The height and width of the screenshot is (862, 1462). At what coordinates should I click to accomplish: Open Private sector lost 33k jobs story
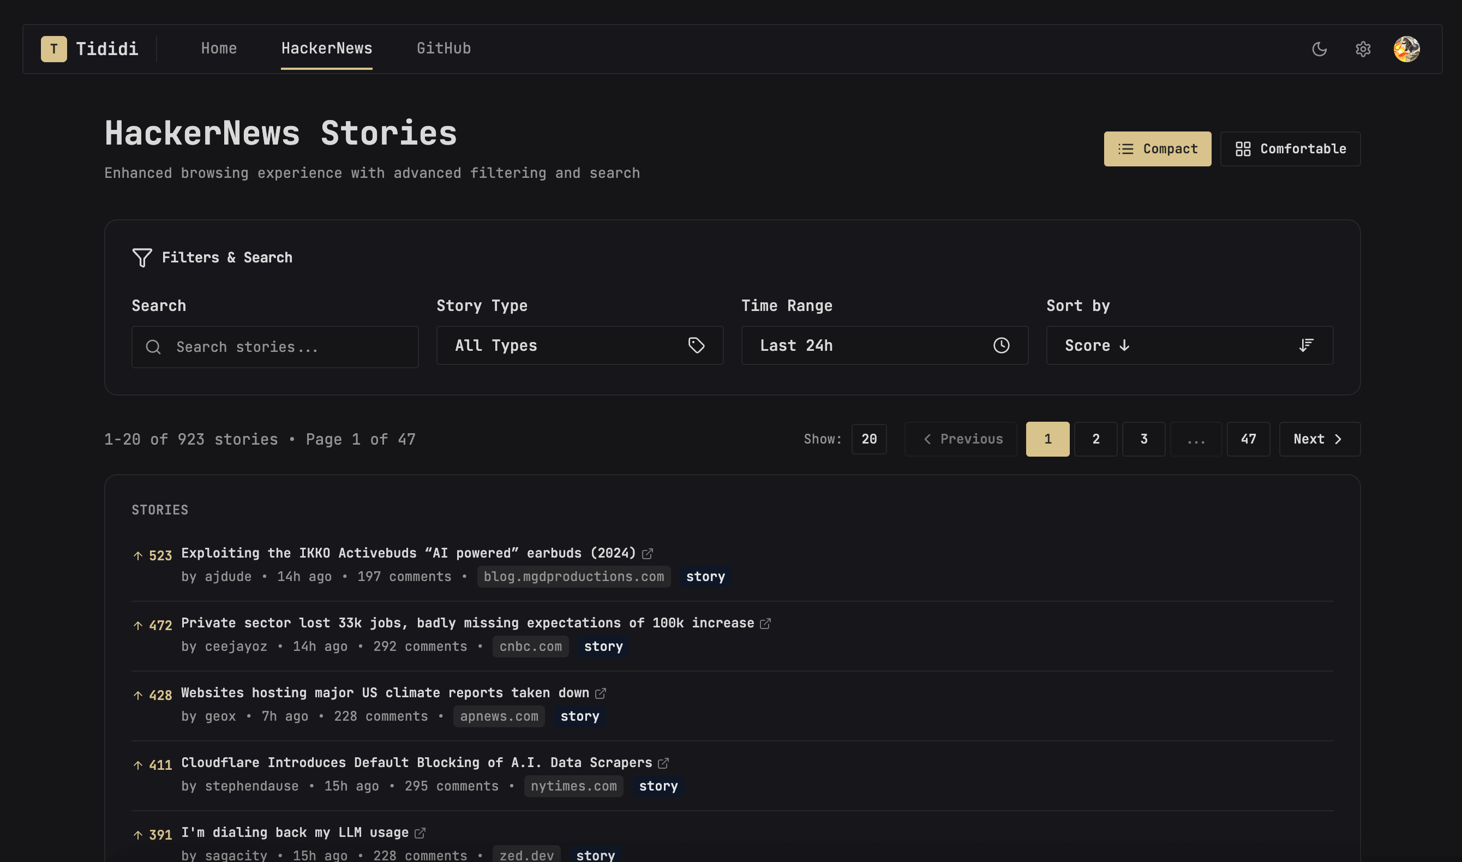(468, 622)
